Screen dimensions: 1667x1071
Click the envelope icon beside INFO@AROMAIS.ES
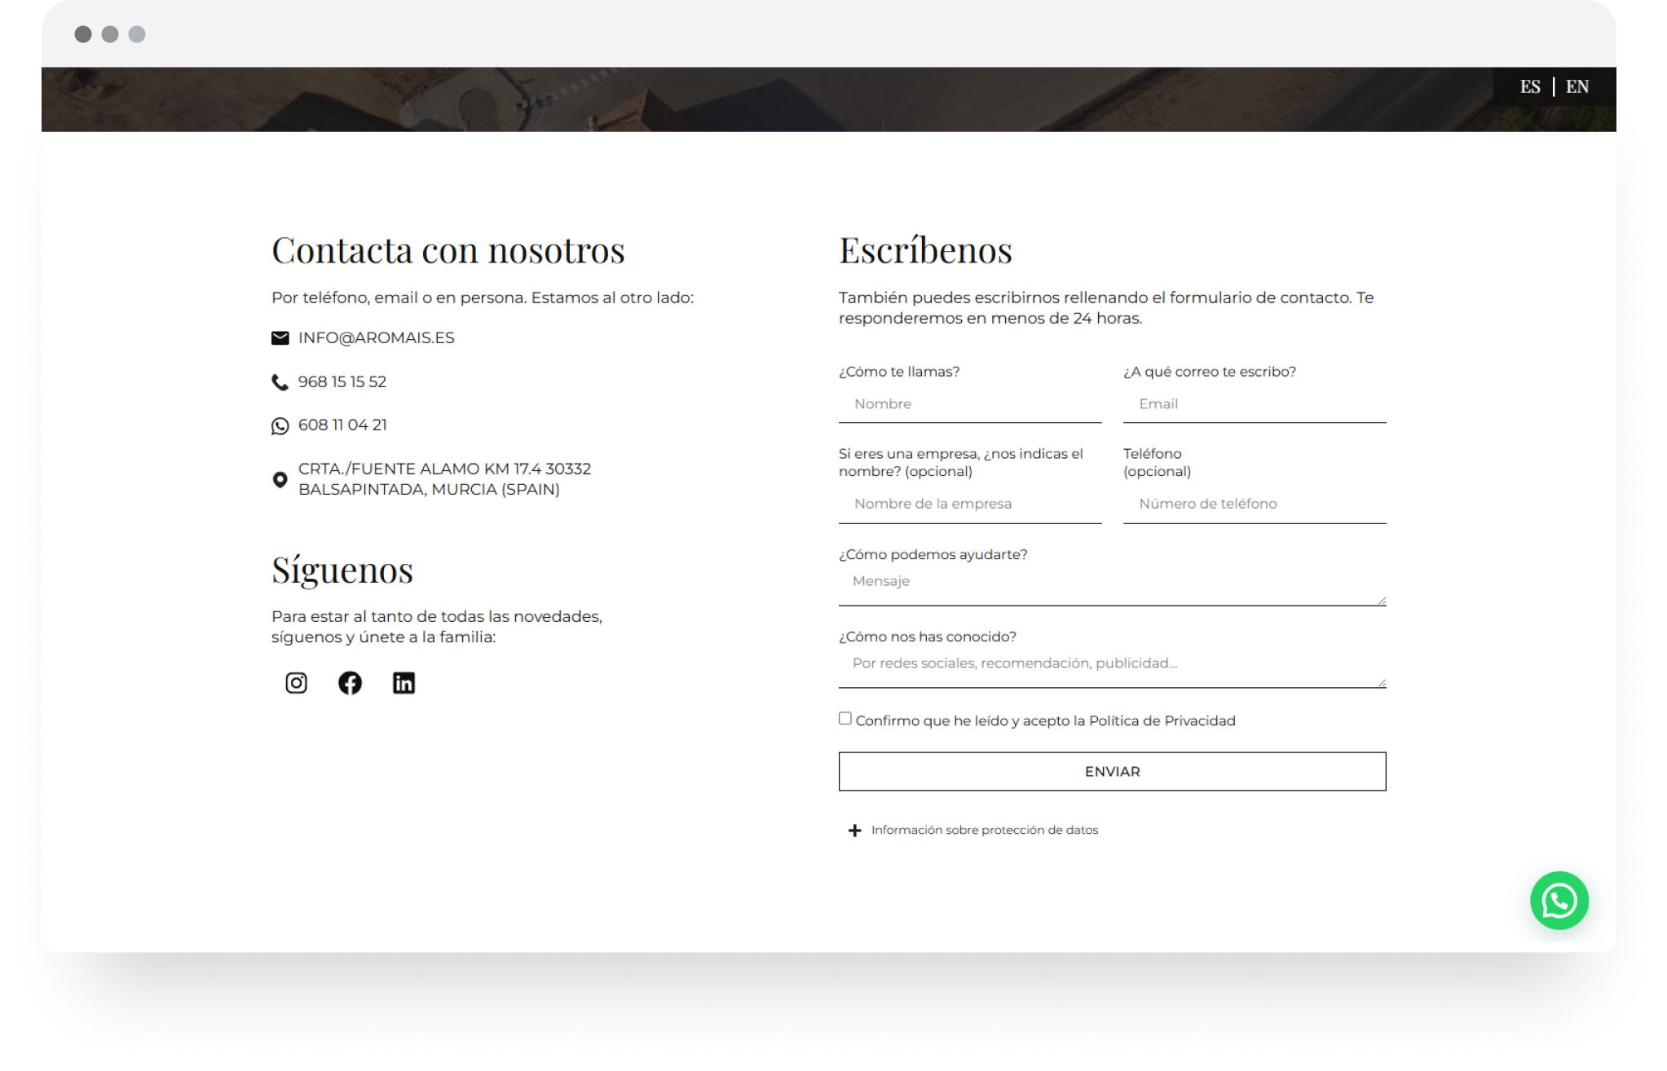click(x=280, y=338)
